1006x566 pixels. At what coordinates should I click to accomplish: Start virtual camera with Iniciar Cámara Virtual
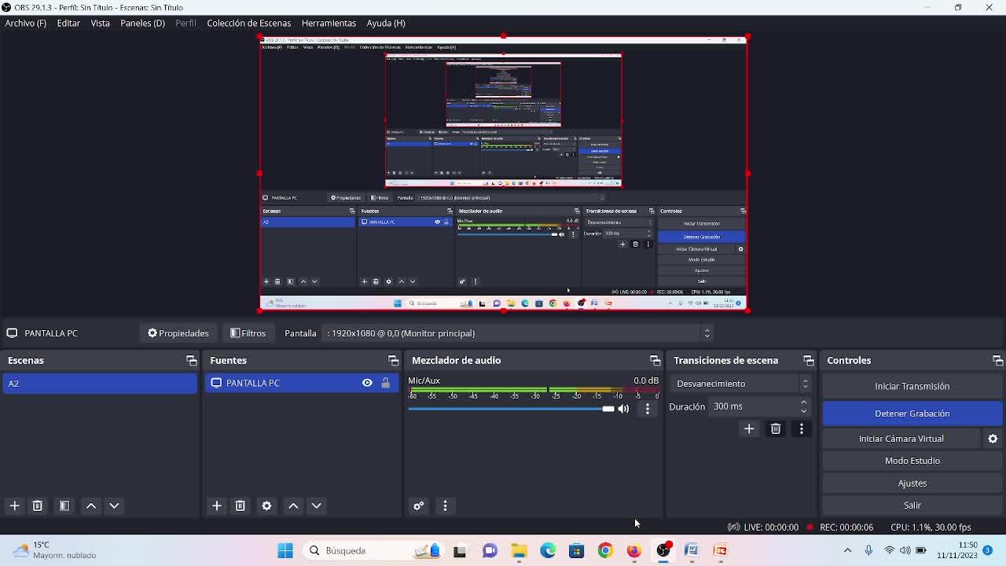pyautogui.click(x=901, y=439)
